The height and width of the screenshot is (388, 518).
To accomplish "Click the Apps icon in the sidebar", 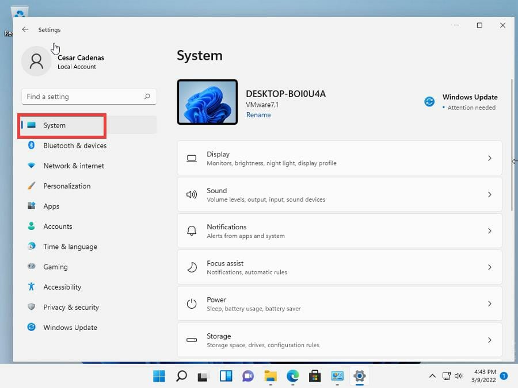I will (x=32, y=206).
